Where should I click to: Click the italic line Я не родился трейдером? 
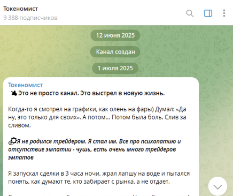(95, 149)
